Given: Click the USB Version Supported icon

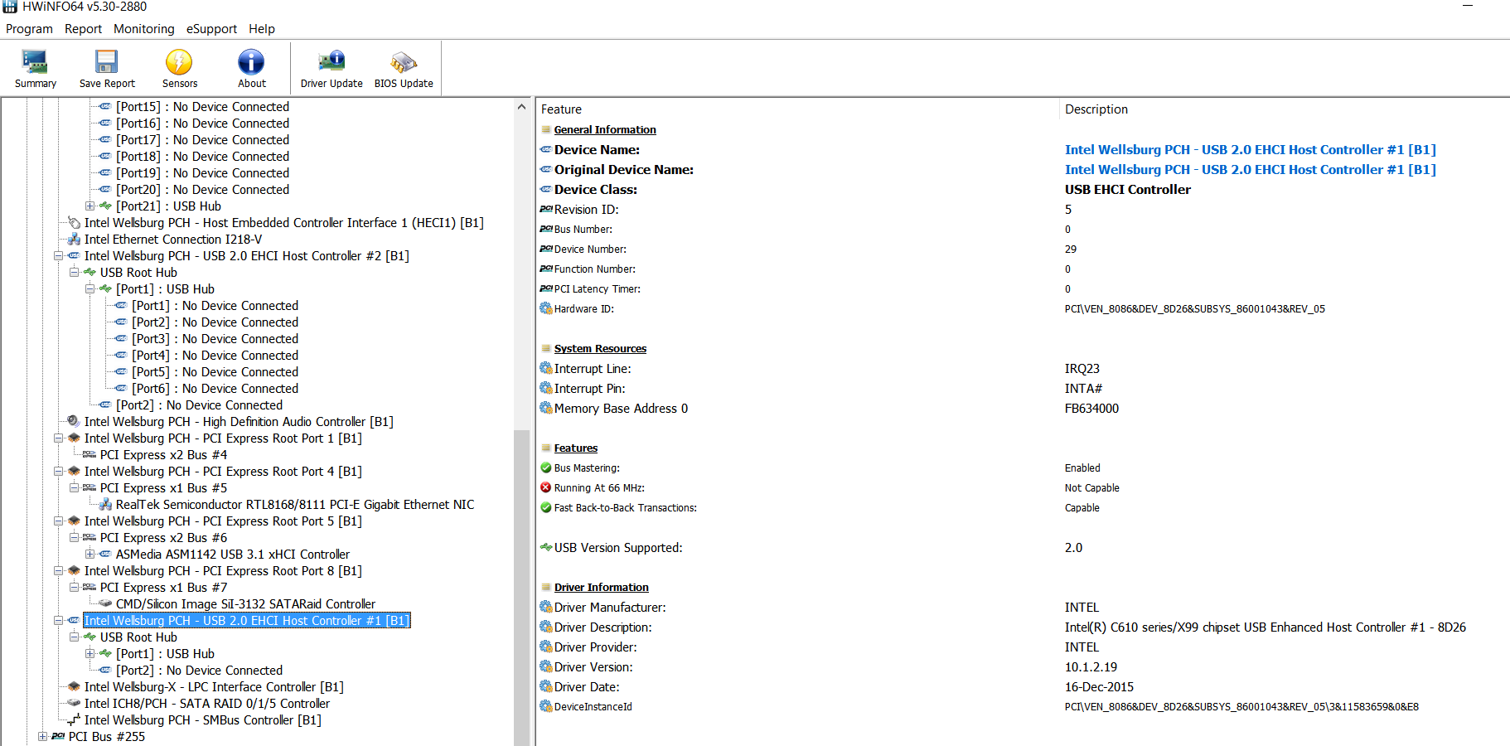Looking at the screenshot, I should click(546, 548).
